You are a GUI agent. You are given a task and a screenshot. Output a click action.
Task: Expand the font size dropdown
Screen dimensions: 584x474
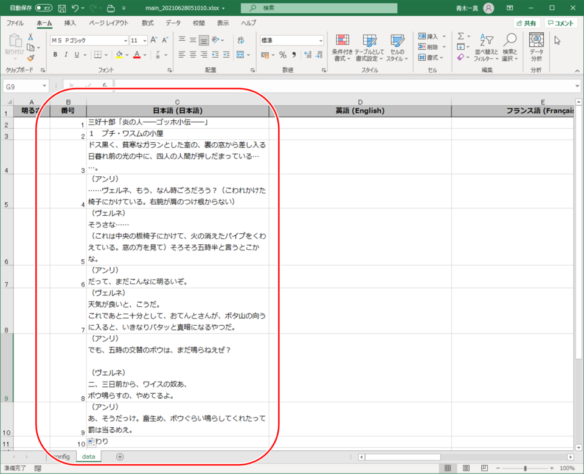coord(144,40)
